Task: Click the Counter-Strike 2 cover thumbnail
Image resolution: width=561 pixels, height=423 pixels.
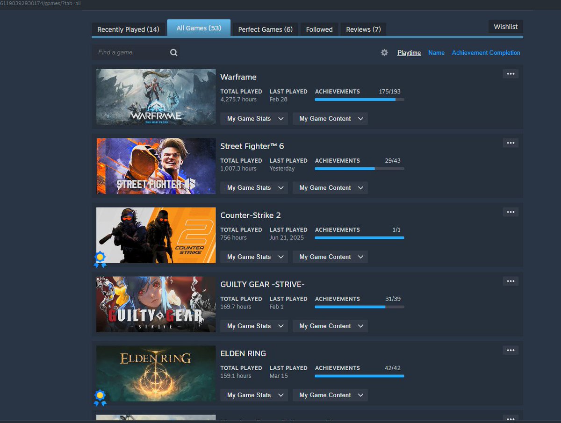Action: [x=156, y=235]
